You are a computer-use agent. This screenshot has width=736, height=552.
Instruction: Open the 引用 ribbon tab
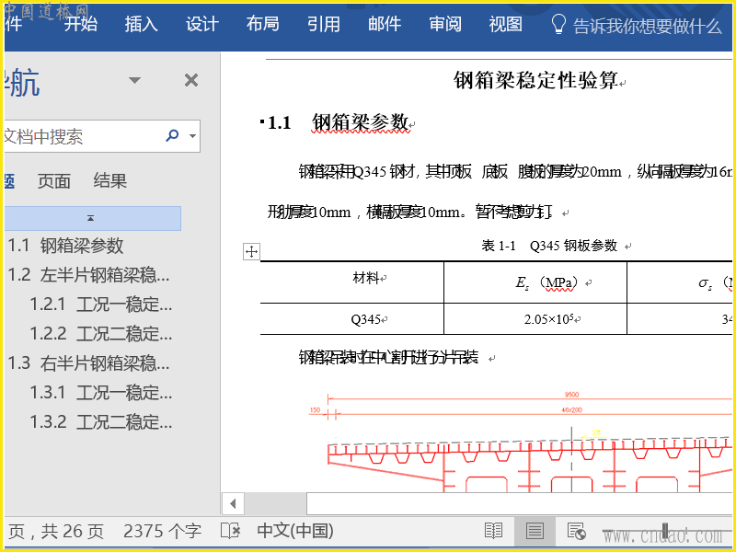click(x=324, y=24)
